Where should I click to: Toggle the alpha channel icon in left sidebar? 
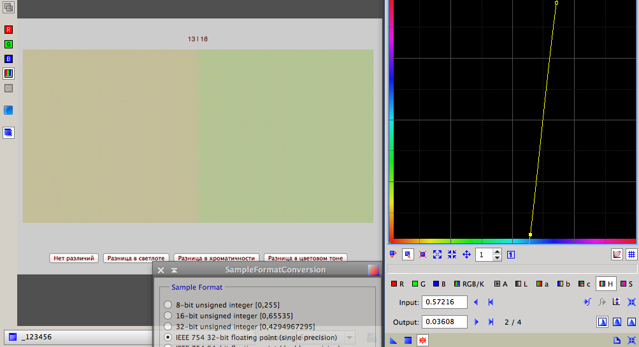tap(8, 89)
